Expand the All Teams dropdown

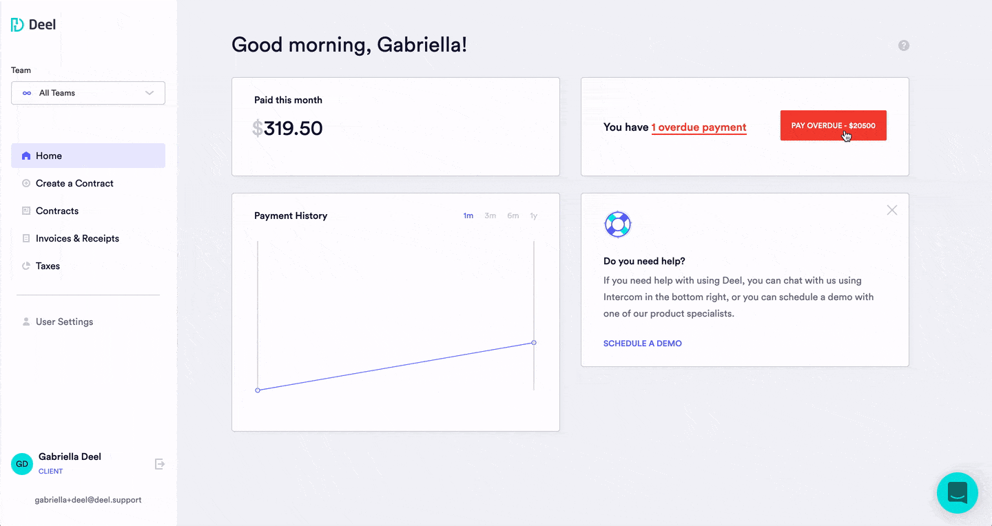click(x=88, y=93)
